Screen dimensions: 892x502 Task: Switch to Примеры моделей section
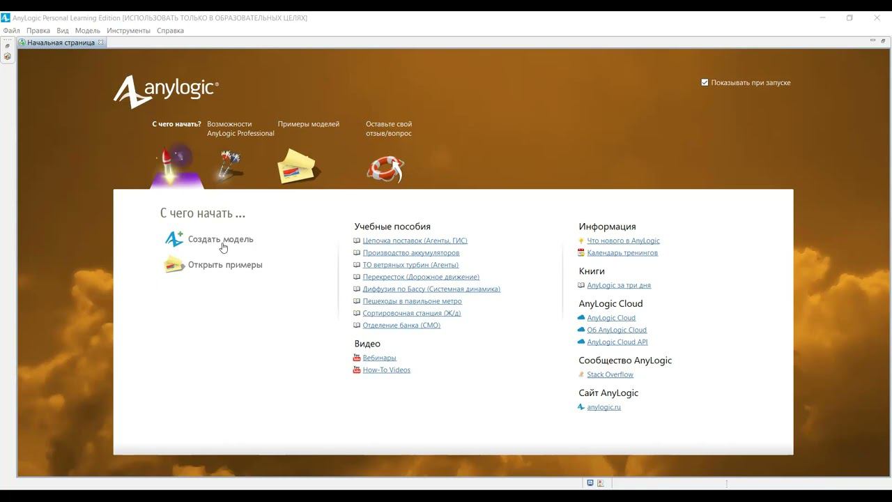click(x=309, y=124)
